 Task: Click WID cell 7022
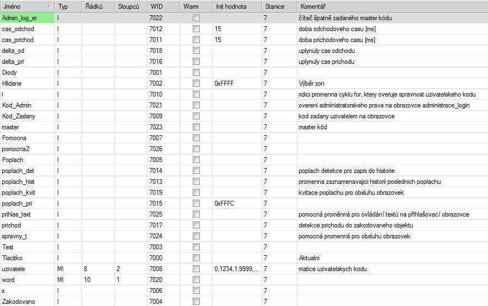pyautogui.click(x=156, y=18)
